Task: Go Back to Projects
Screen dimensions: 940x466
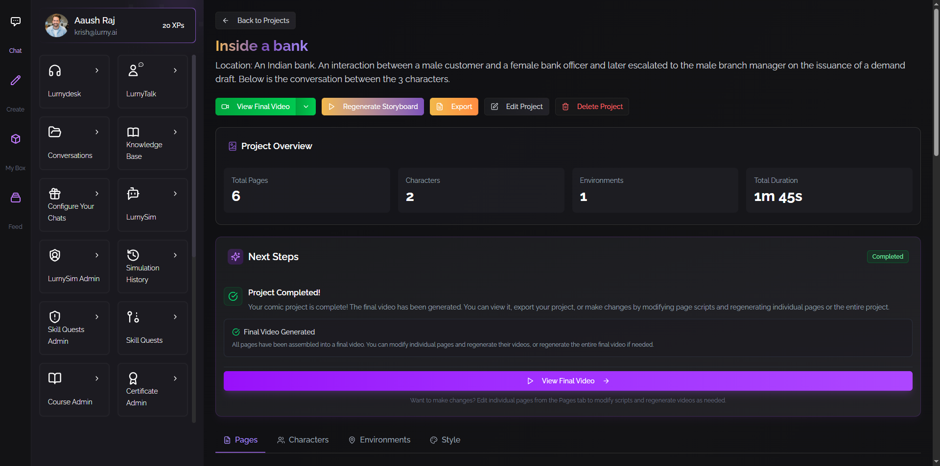Action: [256, 21]
